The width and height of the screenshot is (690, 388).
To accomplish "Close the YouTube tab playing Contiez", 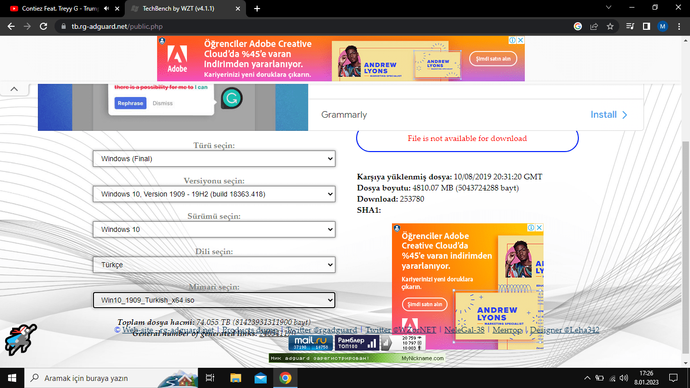I will tap(118, 9).
